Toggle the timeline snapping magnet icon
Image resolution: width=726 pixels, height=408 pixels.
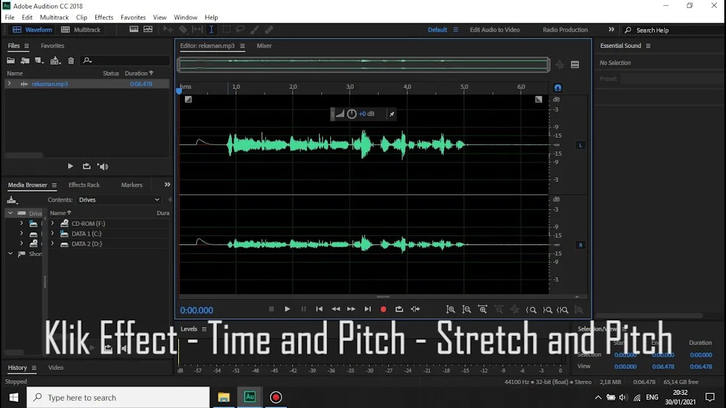[x=558, y=88]
